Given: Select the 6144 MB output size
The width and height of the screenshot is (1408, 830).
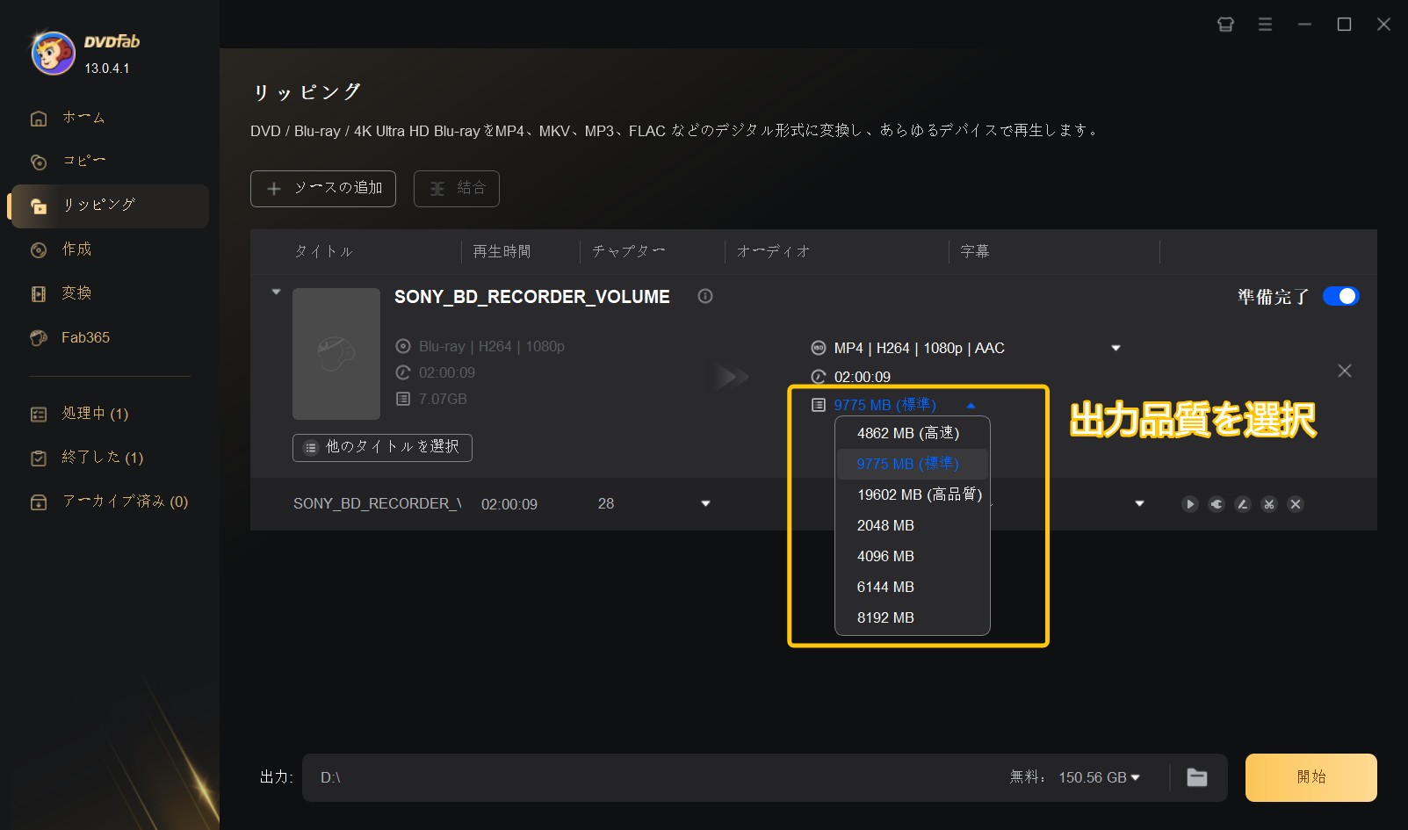Looking at the screenshot, I should point(912,587).
